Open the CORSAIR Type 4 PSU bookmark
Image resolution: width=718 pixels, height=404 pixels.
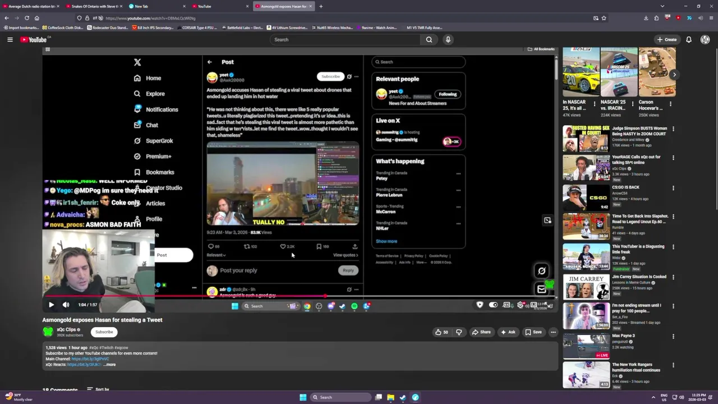click(198, 27)
